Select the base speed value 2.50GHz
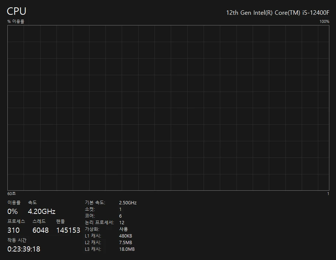336x260 pixels. (128, 203)
